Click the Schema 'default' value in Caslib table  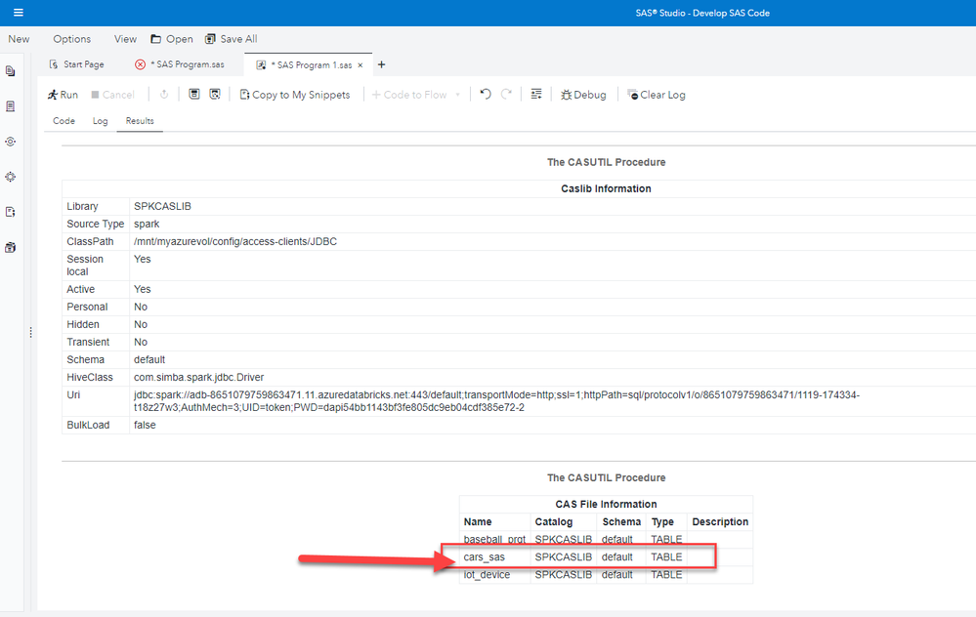pyautogui.click(x=149, y=359)
